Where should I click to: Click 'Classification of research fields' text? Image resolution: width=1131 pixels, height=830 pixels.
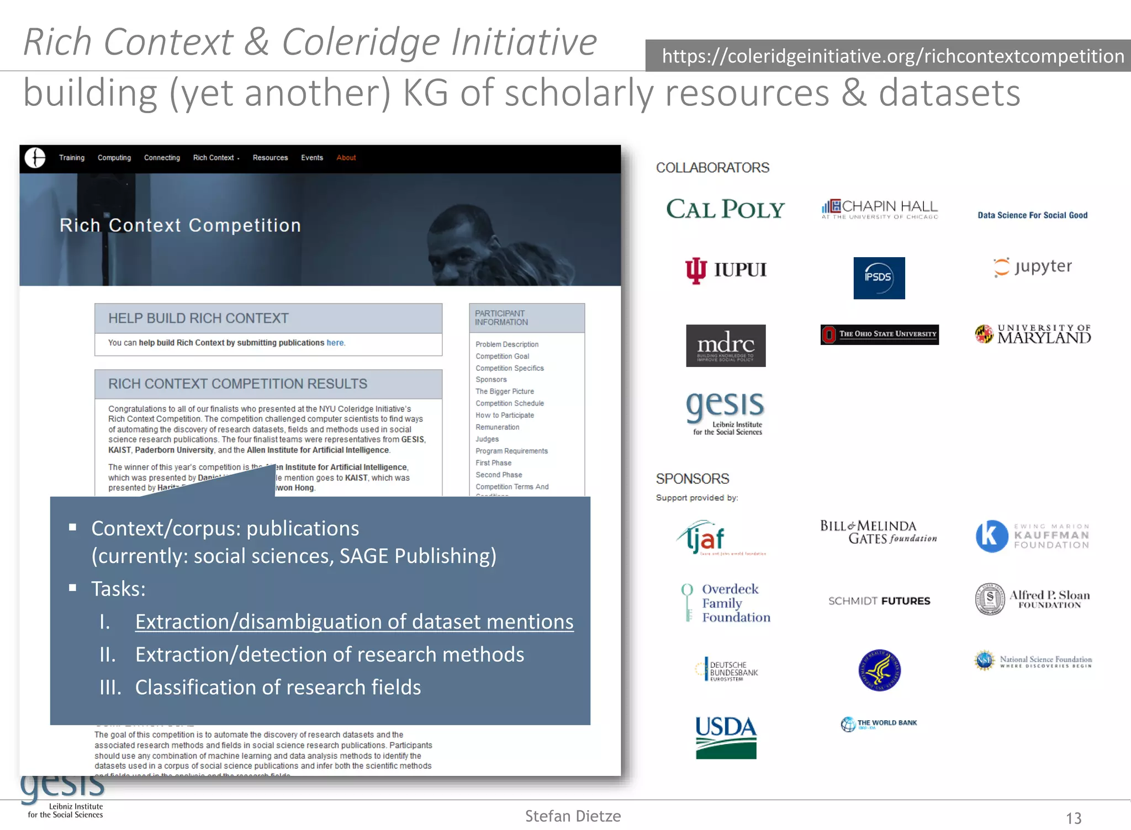pyautogui.click(x=278, y=688)
